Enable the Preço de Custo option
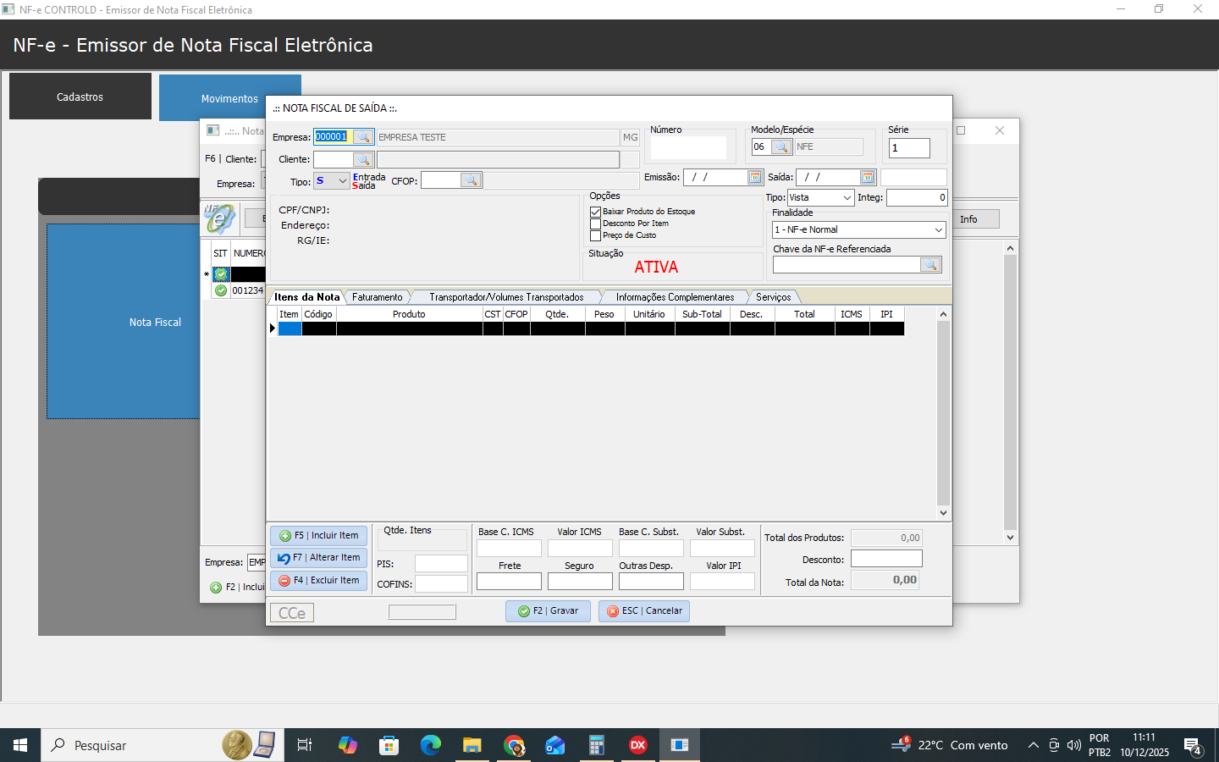The width and height of the screenshot is (1219, 762). pos(596,235)
